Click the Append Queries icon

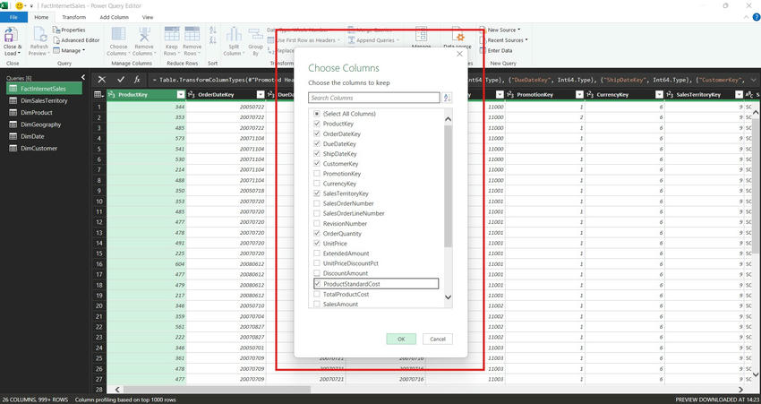click(x=351, y=40)
